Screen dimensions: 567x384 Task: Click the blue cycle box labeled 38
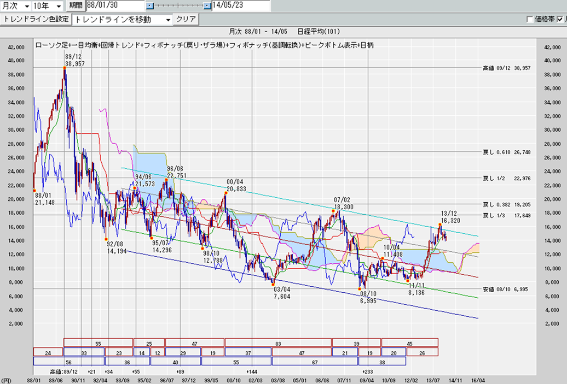pyautogui.click(x=382, y=361)
